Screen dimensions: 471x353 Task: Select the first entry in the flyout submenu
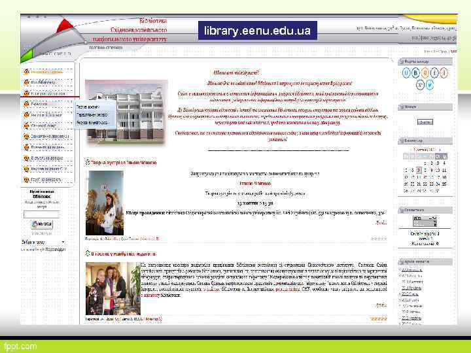click(88, 107)
